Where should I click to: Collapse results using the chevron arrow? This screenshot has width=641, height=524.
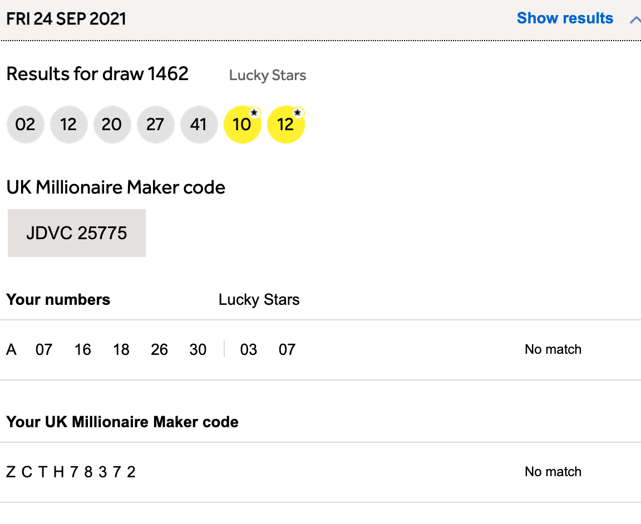[x=635, y=20]
